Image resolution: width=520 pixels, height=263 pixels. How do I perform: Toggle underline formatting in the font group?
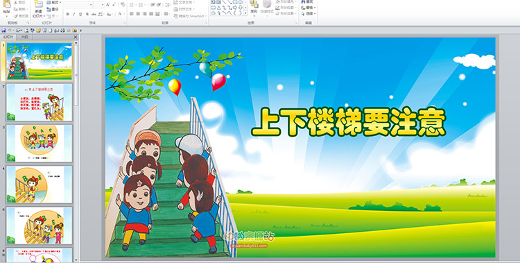pyautogui.click(x=80, y=14)
